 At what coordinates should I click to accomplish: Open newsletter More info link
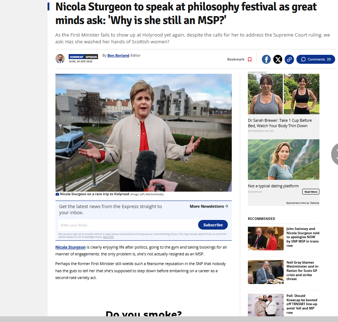coord(108,237)
